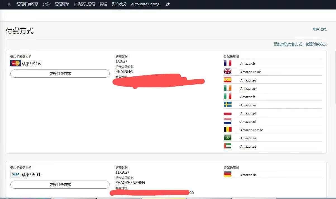Screen dimensions: 336x199
Task: Click the VISA logo icon for card 9591
Action: coord(16,174)
